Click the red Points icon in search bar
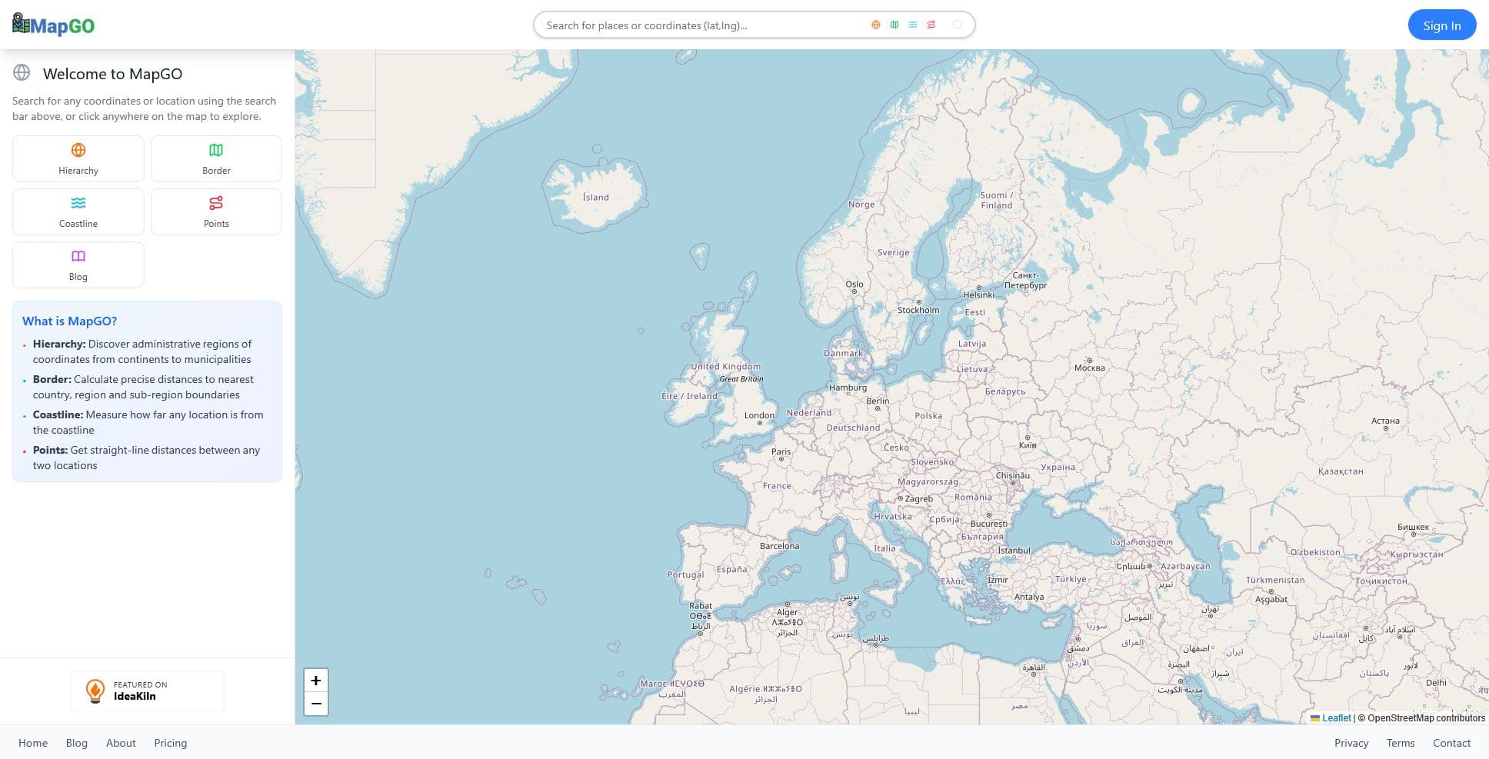 pyautogui.click(x=931, y=25)
